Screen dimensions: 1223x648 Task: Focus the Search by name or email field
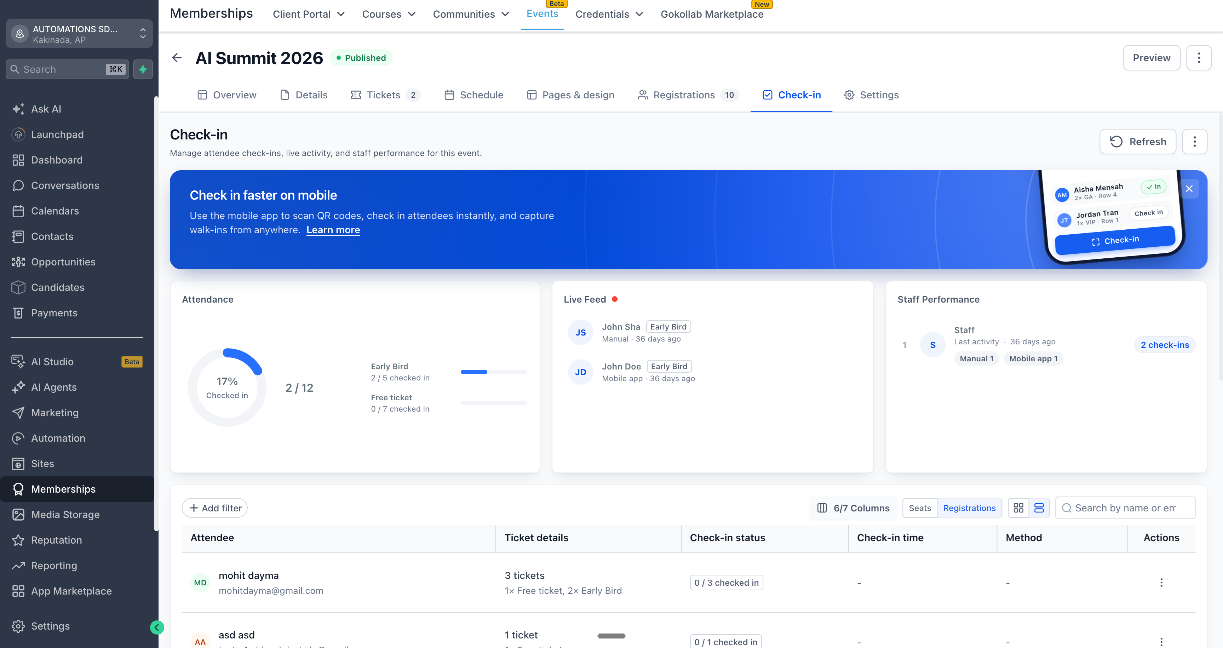point(1125,508)
